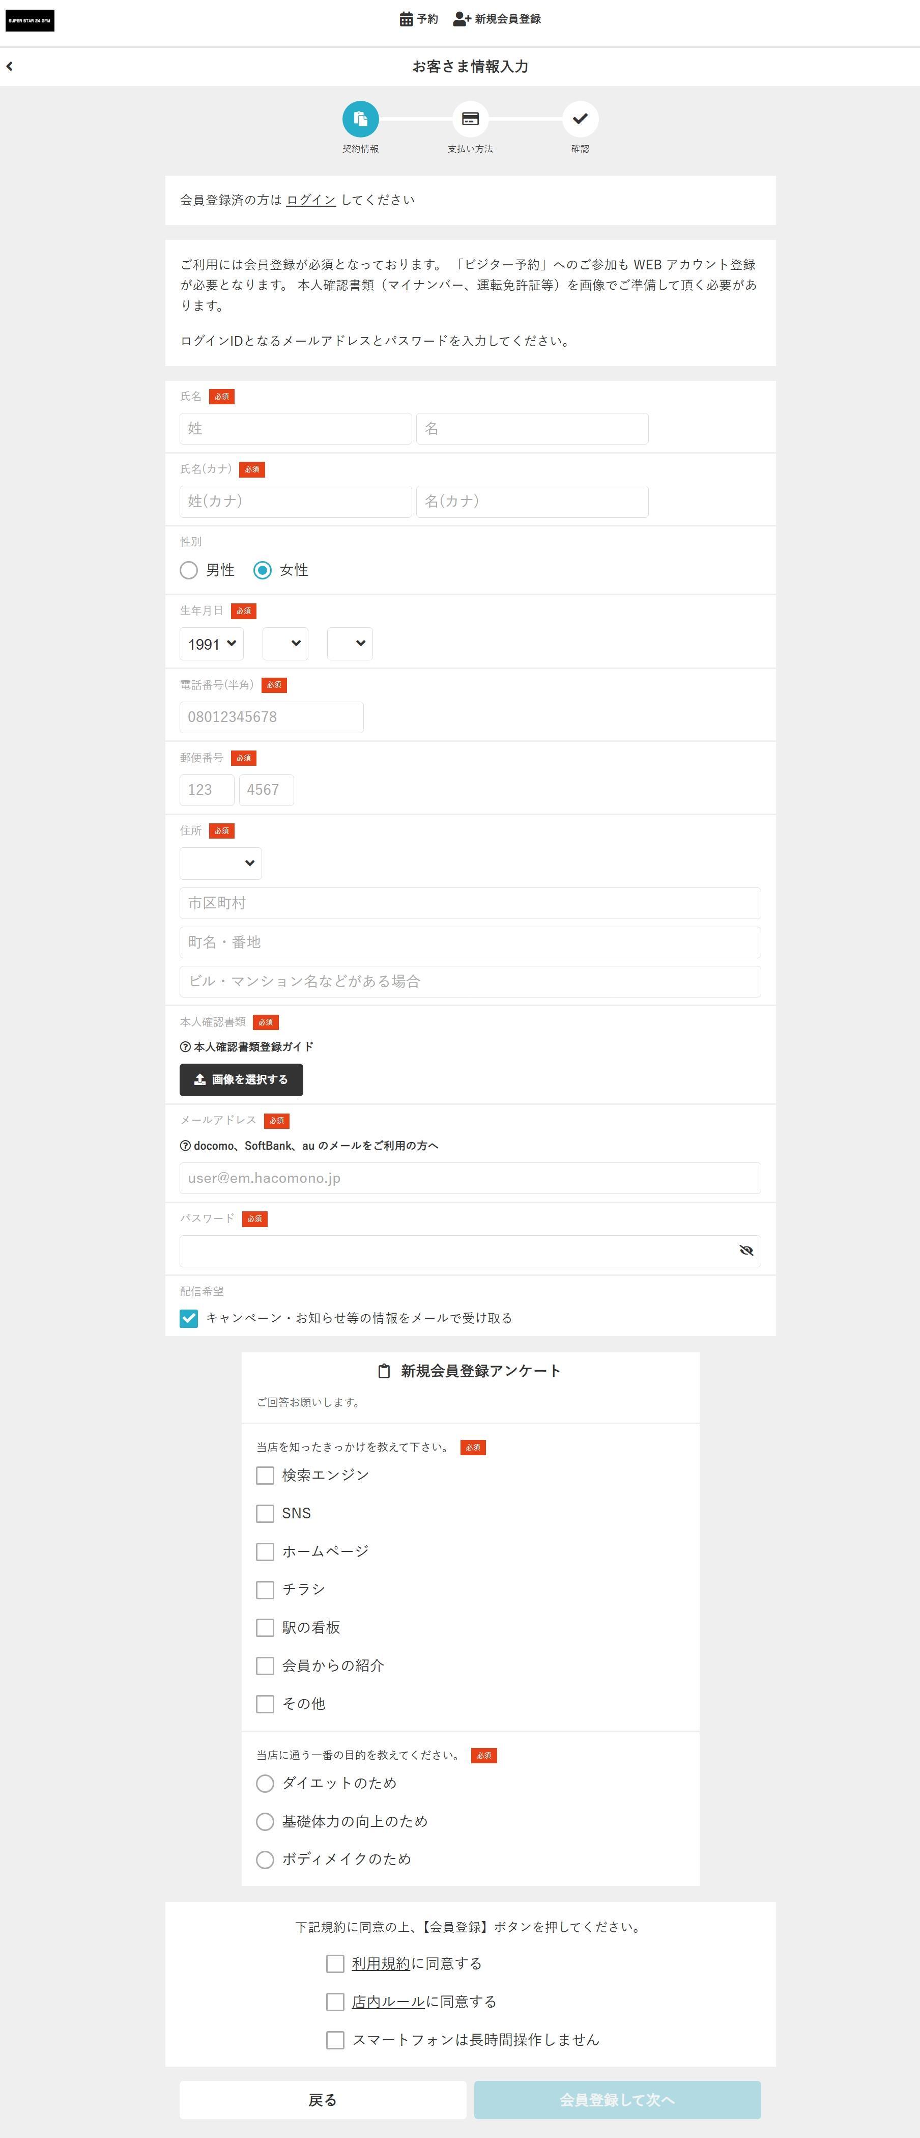The height and width of the screenshot is (2138, 920).
Task: Expand the prefecture dropdown under 住所
Action: point(221,863)
